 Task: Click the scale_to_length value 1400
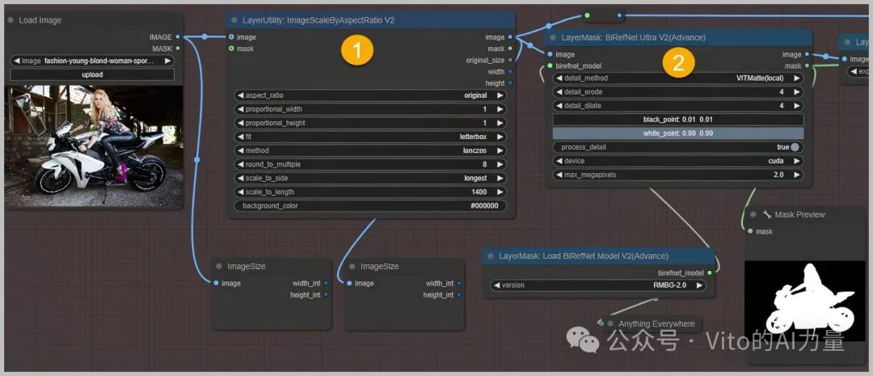(x=479, y=192)
